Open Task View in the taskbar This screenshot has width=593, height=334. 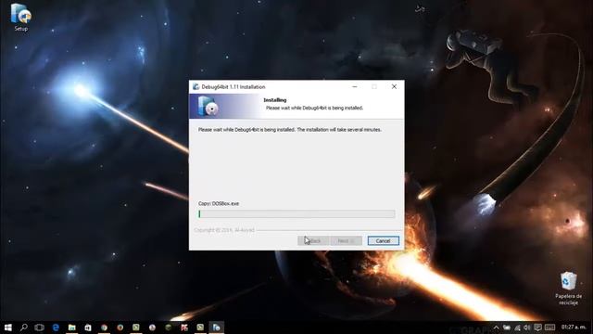(x=39, y=328)
